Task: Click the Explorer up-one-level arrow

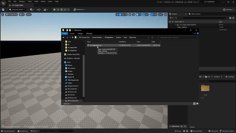Action: (x=73, y=37)
